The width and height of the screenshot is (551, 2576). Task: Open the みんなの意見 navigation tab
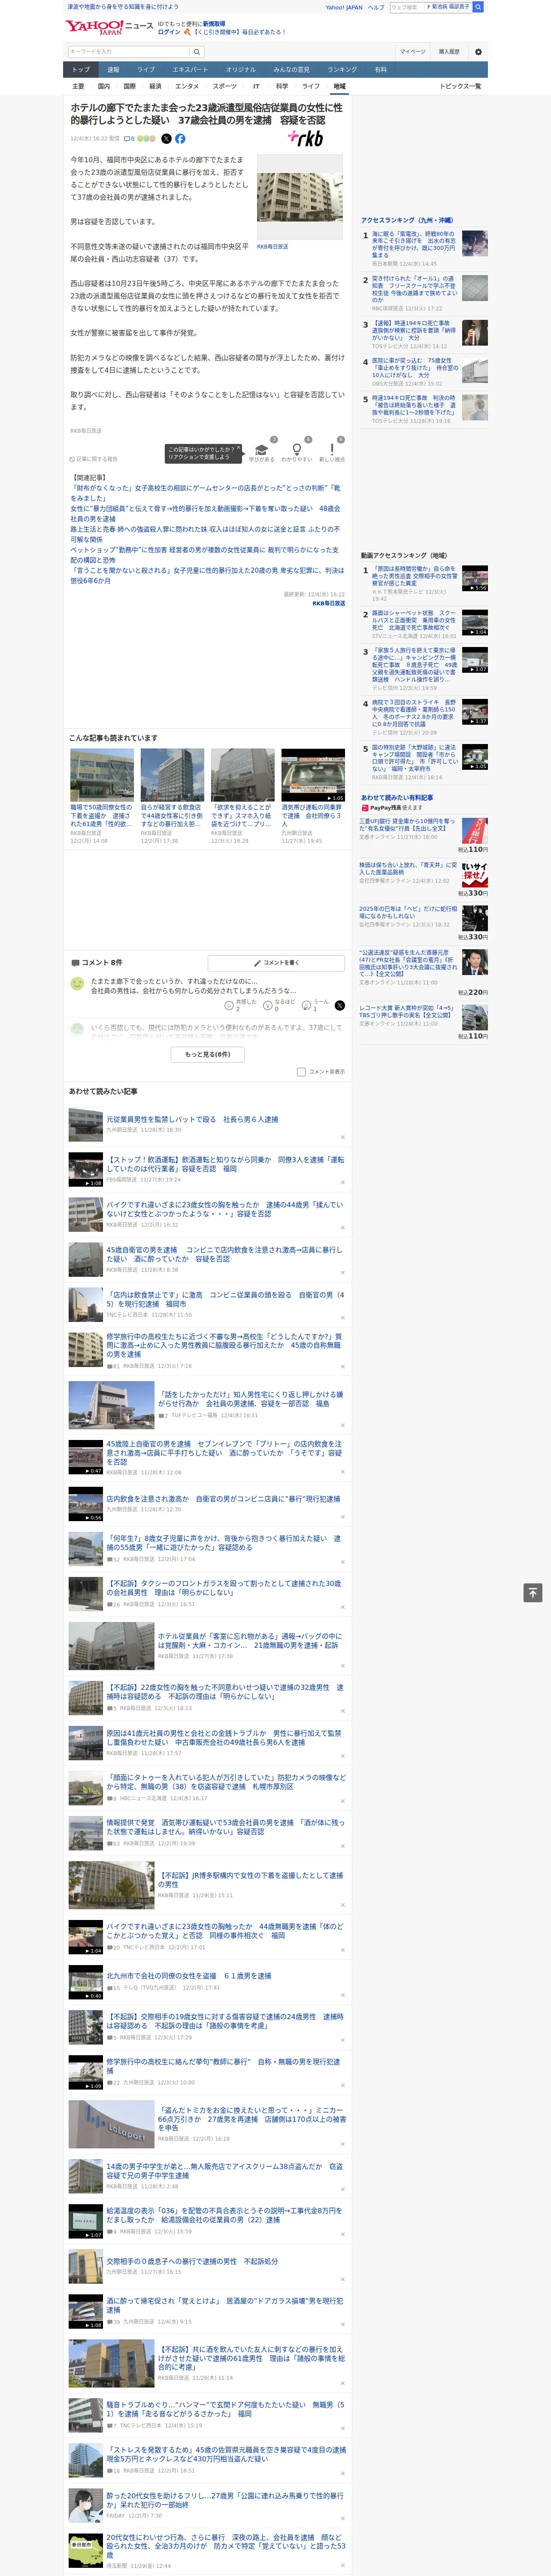click(291, 69)
